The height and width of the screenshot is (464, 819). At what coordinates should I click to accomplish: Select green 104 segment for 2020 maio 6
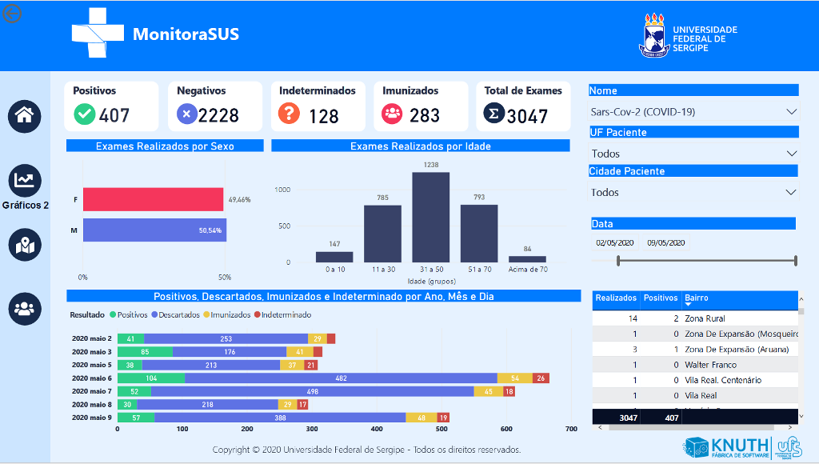(x=151, y=378)
